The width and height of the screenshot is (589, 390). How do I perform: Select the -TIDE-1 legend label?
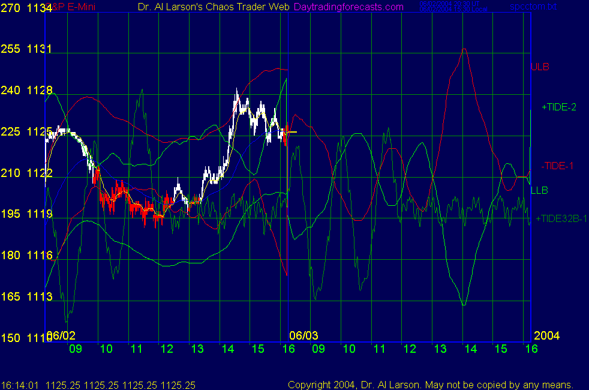[557, 166]
